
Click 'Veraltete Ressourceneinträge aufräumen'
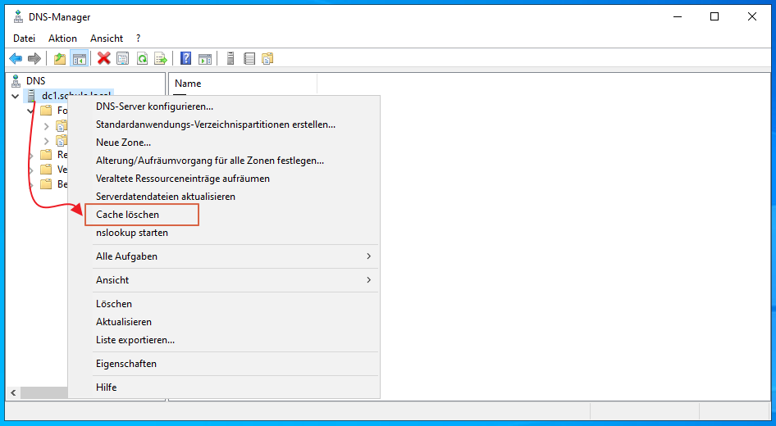coord(224,179)
